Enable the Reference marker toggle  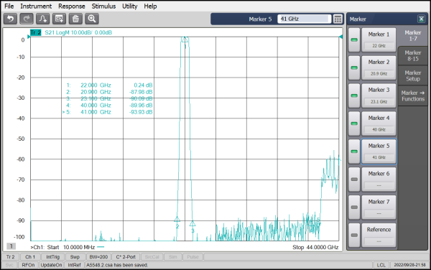[354, 235]
